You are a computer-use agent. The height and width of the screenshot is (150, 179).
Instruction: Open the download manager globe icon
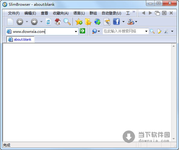point(97,22)
